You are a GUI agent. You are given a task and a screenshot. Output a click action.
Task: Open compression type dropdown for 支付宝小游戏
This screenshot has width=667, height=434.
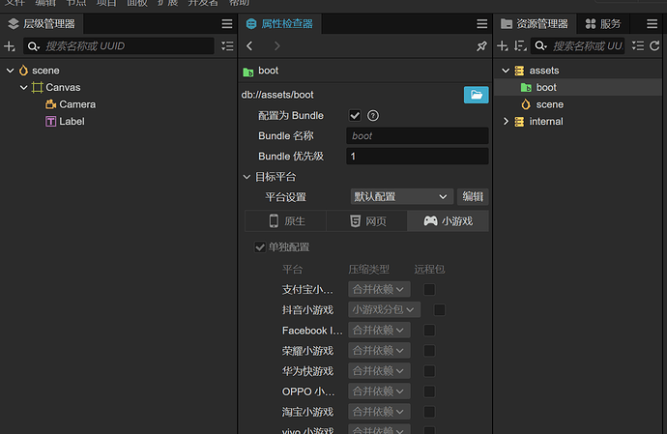point(379,289)
